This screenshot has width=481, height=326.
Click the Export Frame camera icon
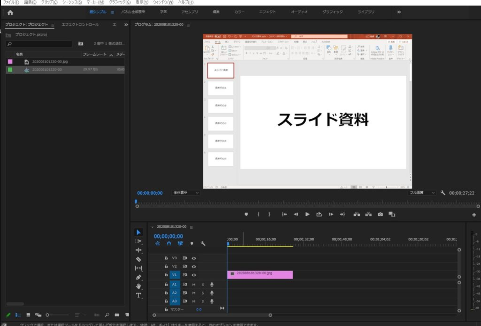(x=380, y=214)
